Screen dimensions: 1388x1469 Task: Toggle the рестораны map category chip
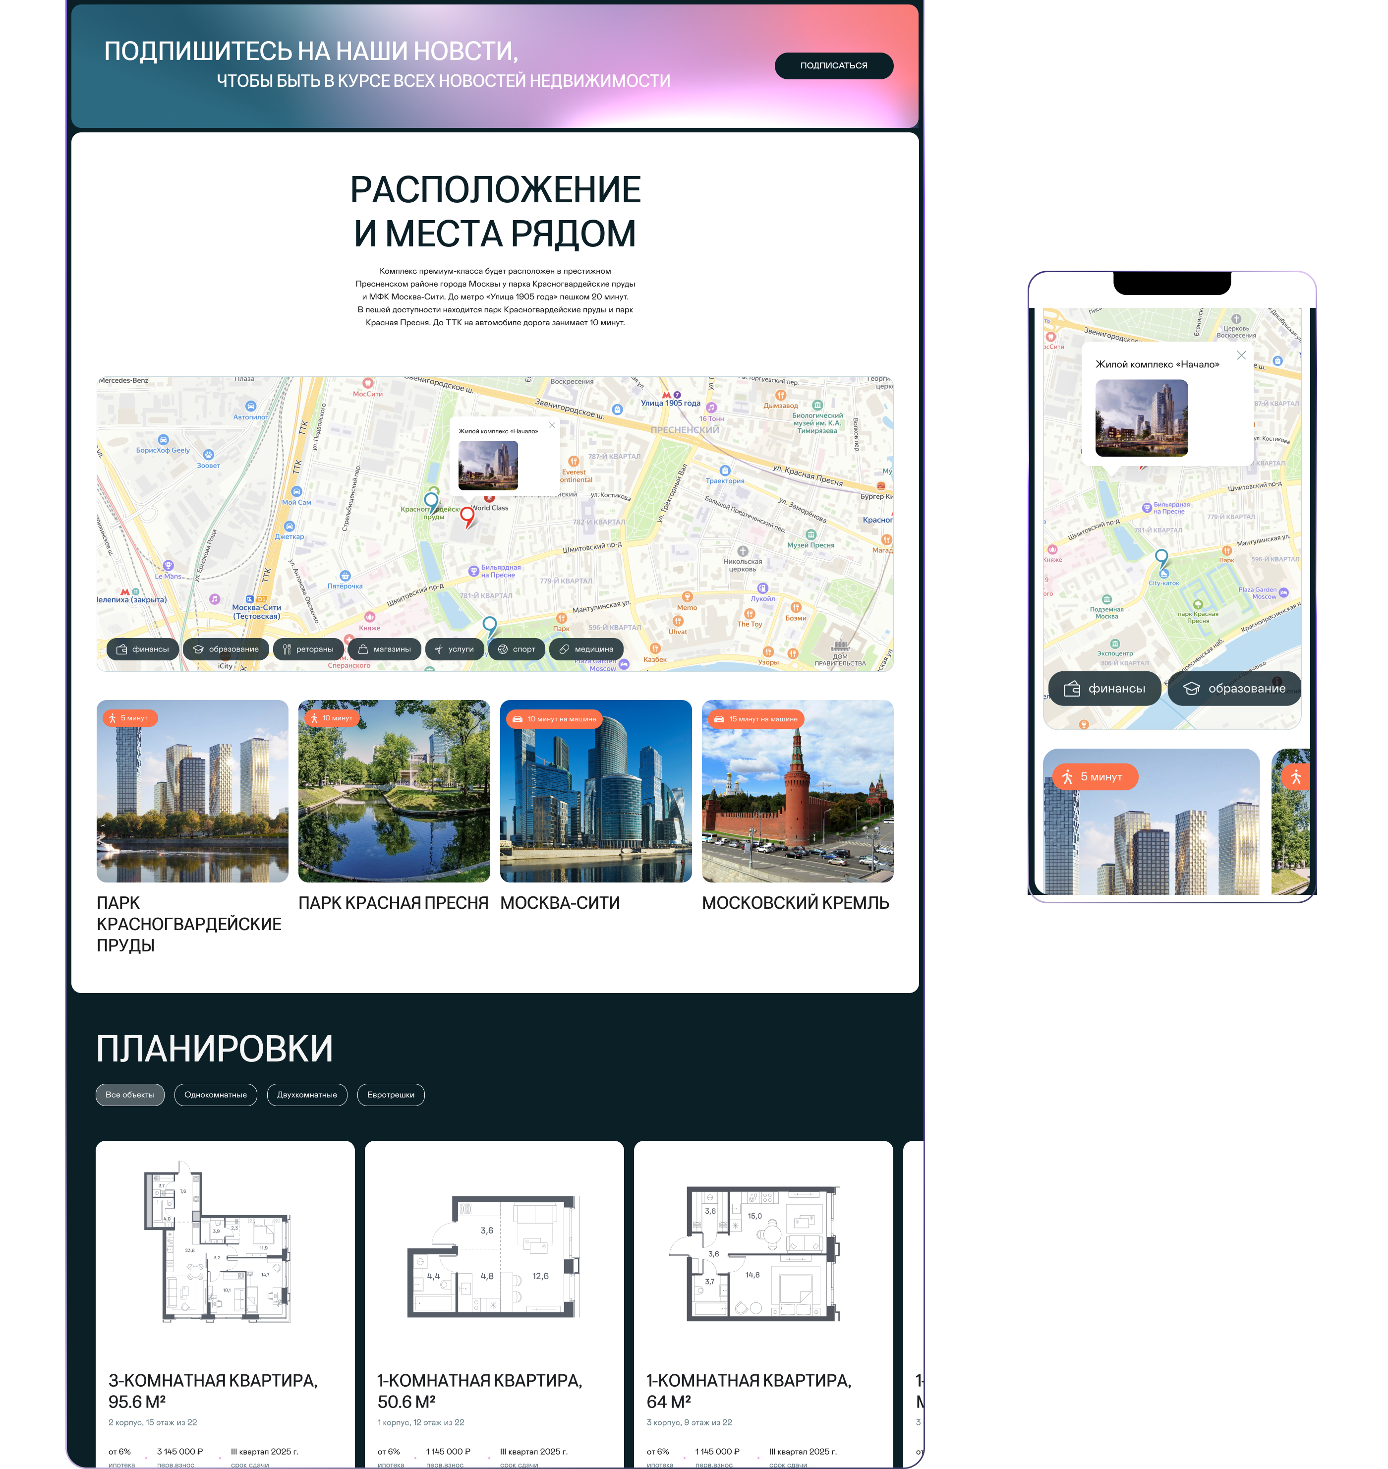pos(308,649)
